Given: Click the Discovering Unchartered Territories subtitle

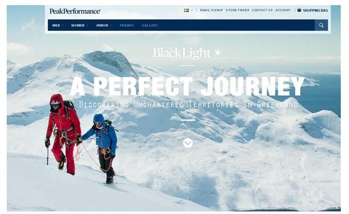Looking at the screenshot, I should 188,104.
